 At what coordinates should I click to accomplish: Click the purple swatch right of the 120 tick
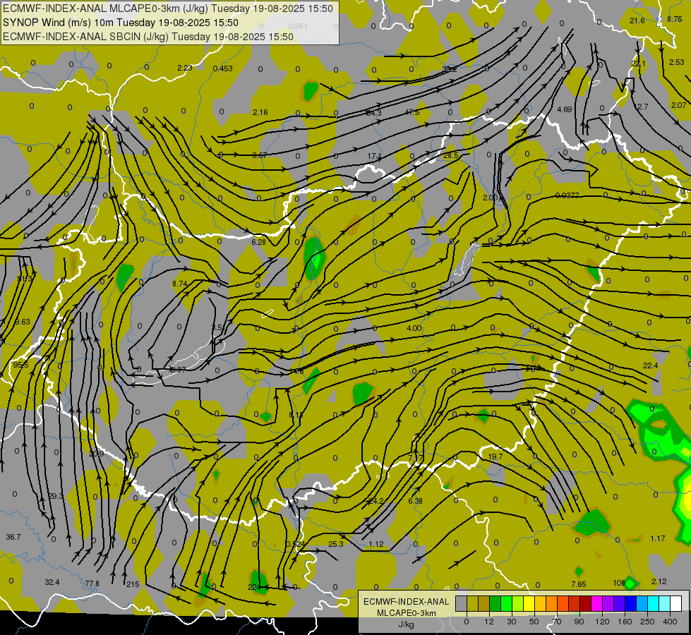pos(608,604)
